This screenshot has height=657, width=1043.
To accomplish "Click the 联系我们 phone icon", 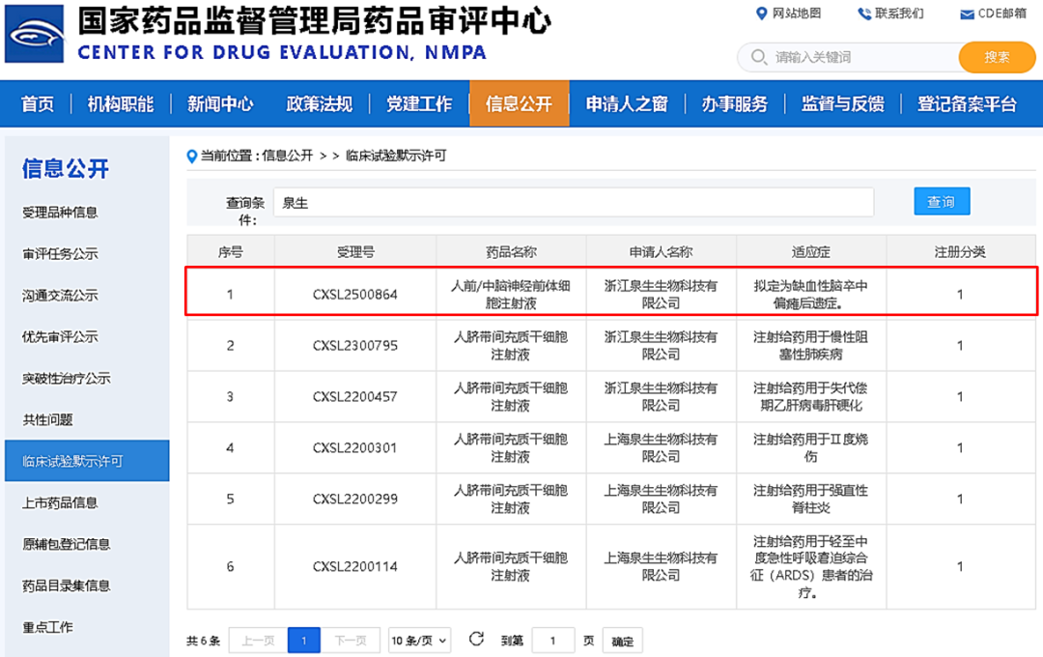I will coord(863,14).
